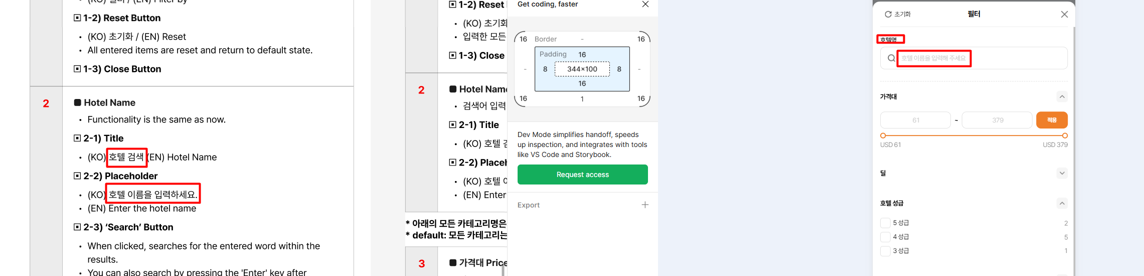Check the 5 성급 checkbox

click(885, 223)
